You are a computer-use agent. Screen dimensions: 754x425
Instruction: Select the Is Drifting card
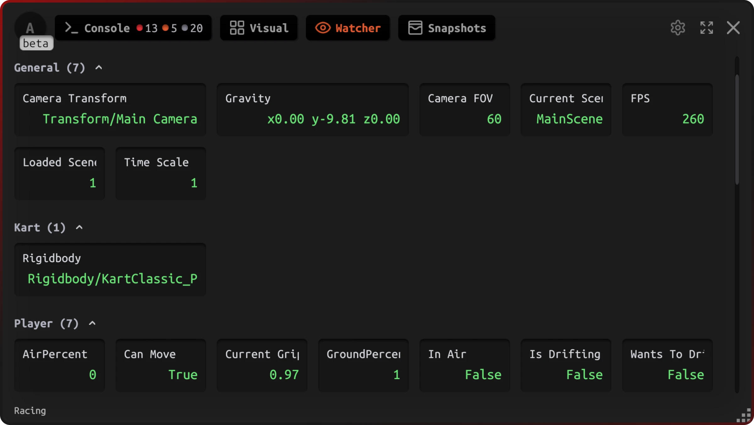(x=566, y=365)
